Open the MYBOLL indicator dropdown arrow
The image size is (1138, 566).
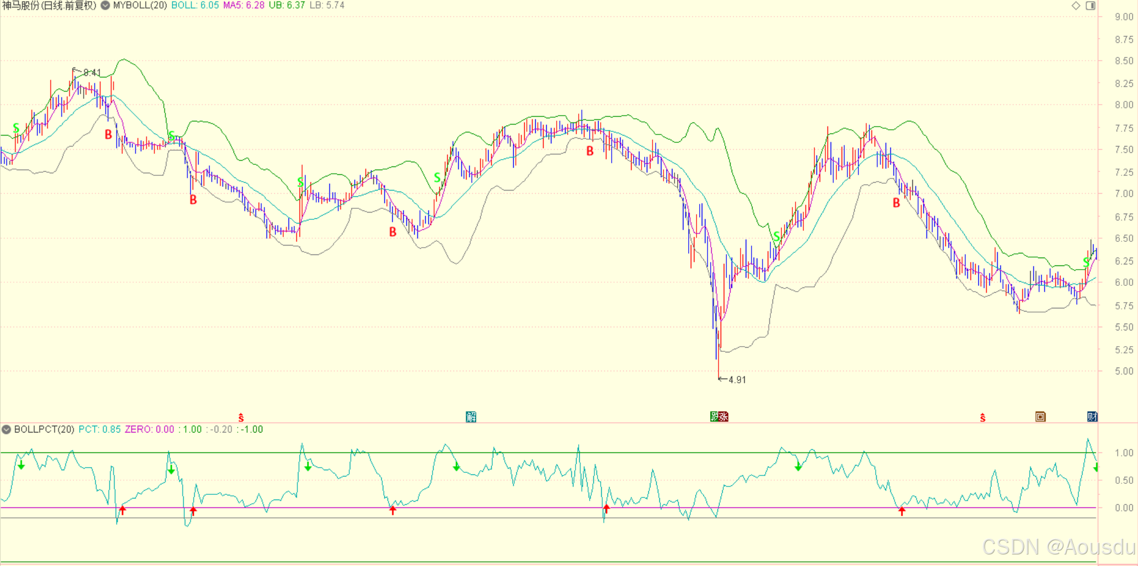[x=105, y=6]
